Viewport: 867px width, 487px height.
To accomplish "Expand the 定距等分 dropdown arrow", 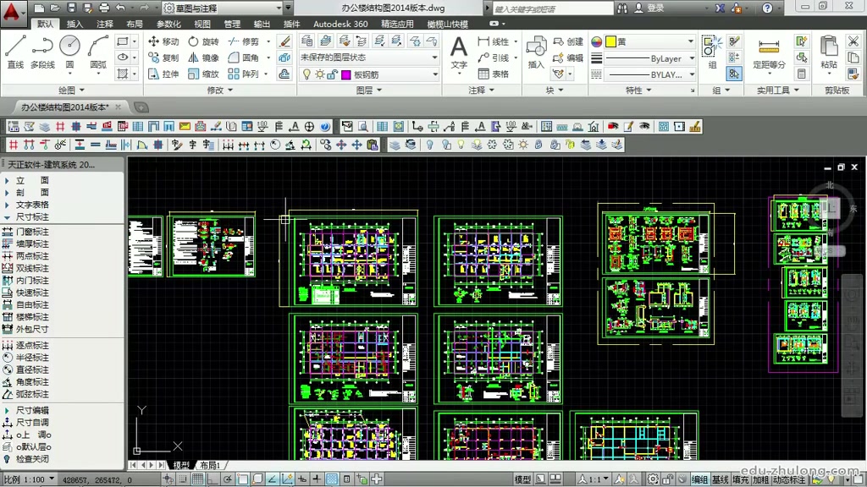I will pyautogui.click(x=770, y=73).
